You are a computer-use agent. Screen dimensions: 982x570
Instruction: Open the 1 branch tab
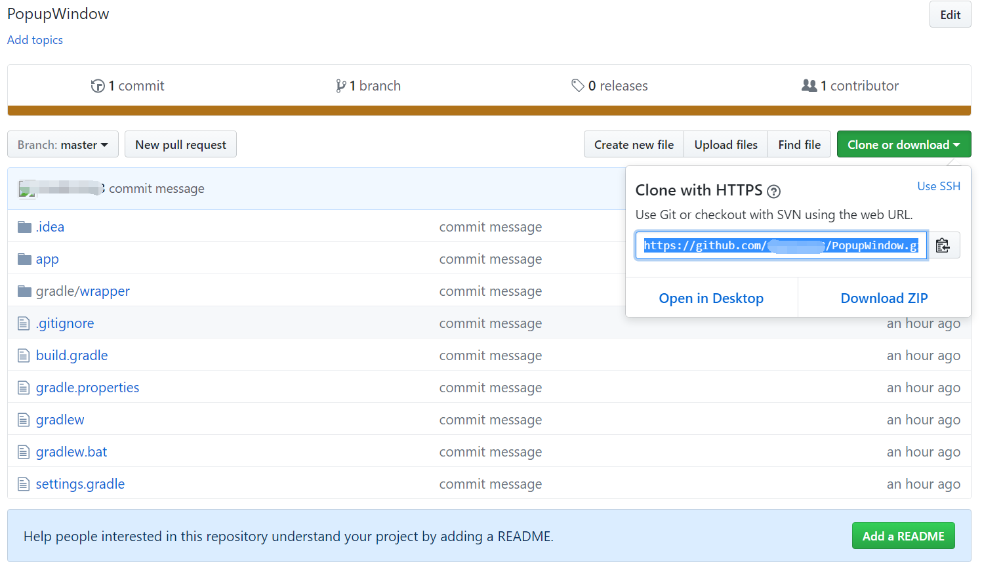(x=368, y=86)
